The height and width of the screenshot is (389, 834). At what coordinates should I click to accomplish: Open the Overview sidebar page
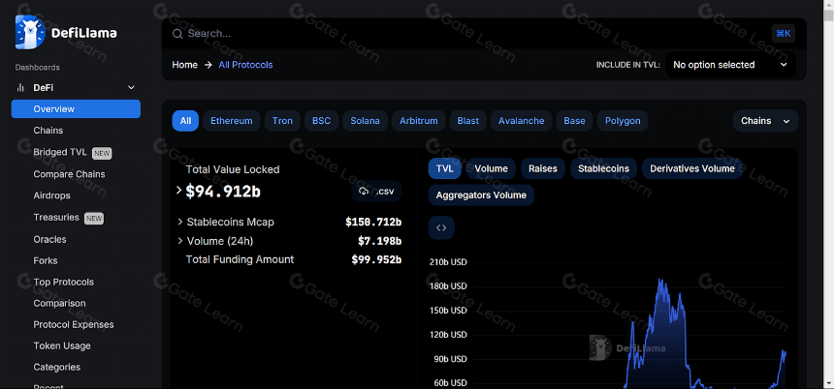pos(76,108)
